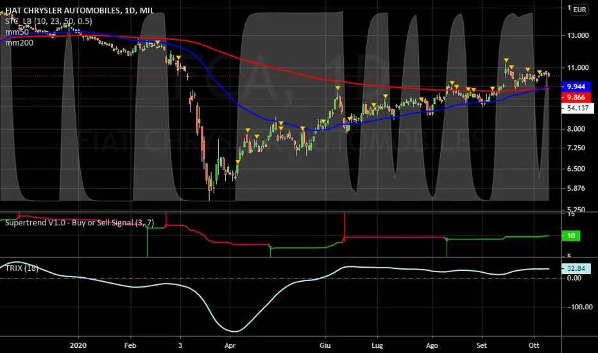
Task: Click the 32.84 TRIX value label
Action: point(576,268)
